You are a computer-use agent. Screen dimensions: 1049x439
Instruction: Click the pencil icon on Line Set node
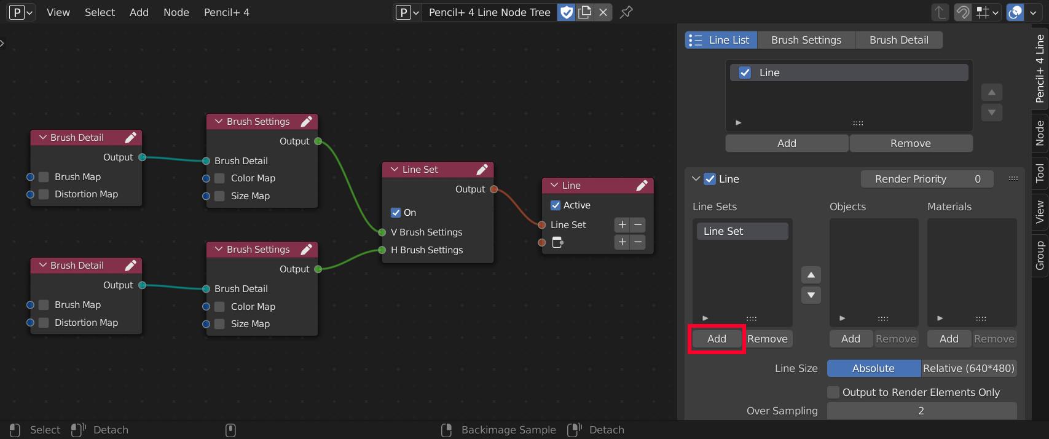pos(482,170)
